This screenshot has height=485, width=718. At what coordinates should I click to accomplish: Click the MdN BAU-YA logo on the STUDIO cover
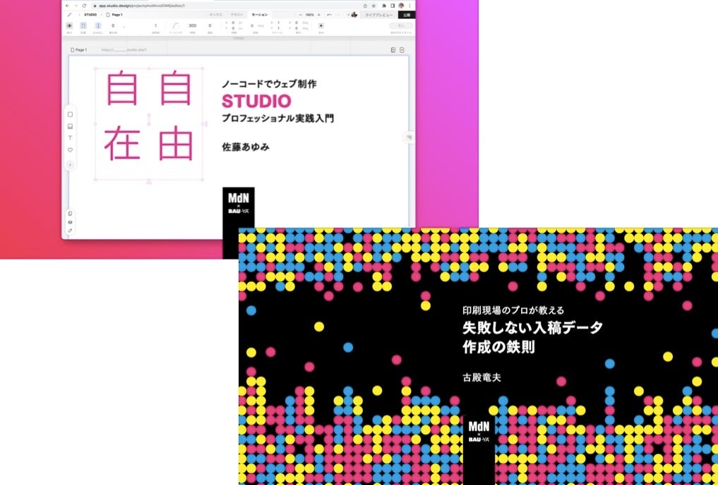coord(239,203)
